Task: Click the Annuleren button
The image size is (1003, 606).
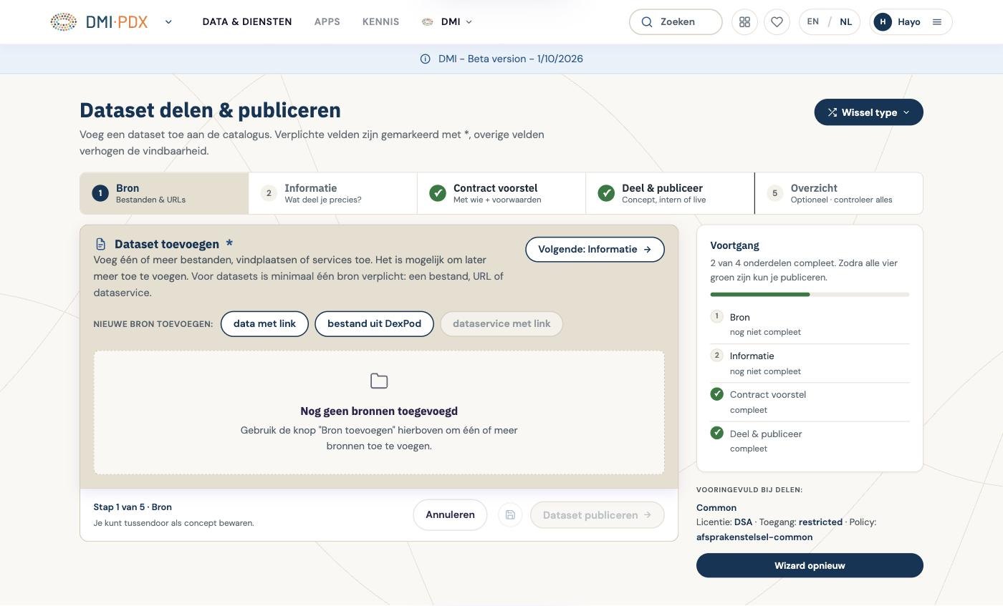Action: [x=450, y=515]
